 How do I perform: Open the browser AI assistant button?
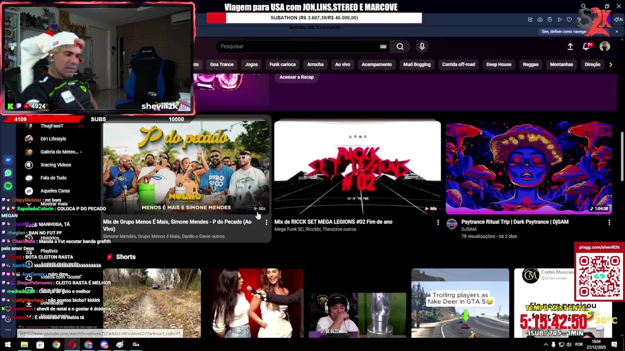pos(619,19)
